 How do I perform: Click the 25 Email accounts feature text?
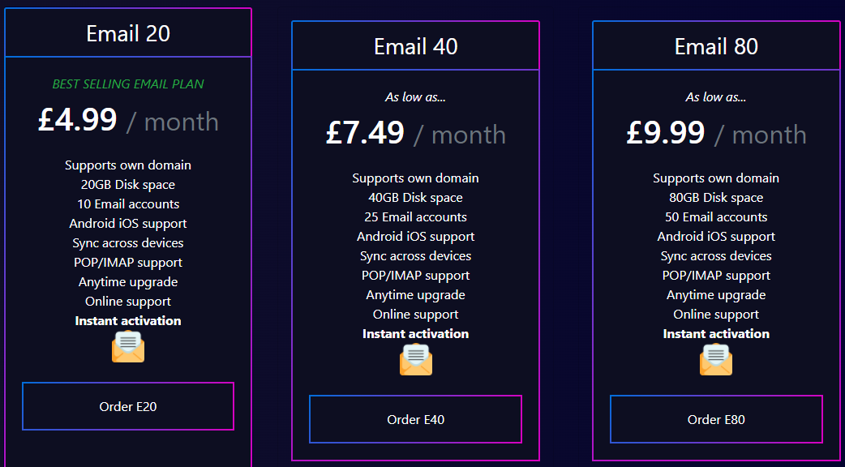[415, 217]
